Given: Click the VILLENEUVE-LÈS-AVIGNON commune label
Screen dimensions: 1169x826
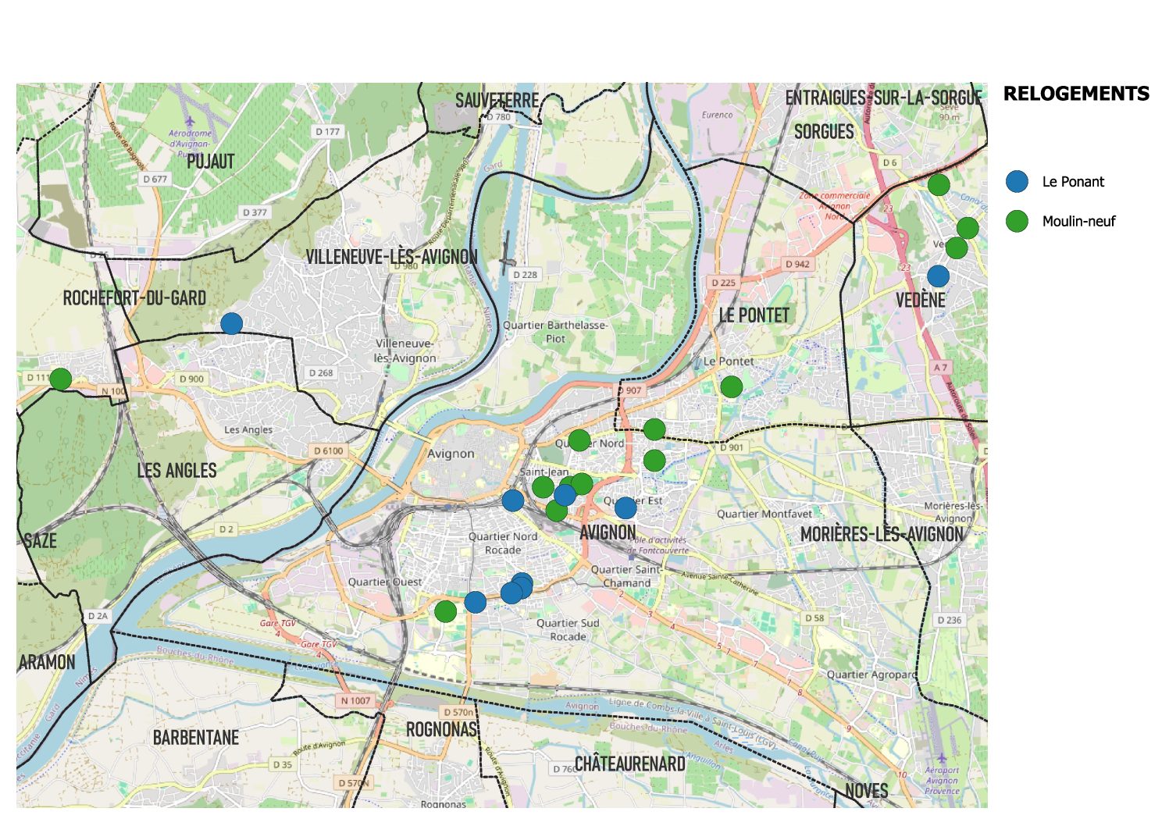Looking at the screenshot, I should [391, 257].
